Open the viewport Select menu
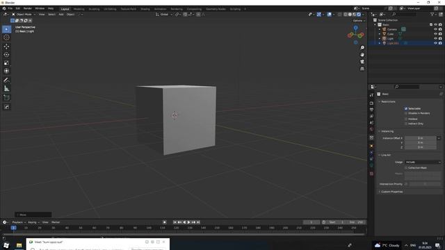Image resolution: width=445 pixels, height=250 pixels. point(51,14)
